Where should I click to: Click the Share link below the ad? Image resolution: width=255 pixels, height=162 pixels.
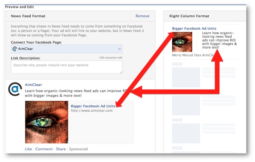[61, 149]
